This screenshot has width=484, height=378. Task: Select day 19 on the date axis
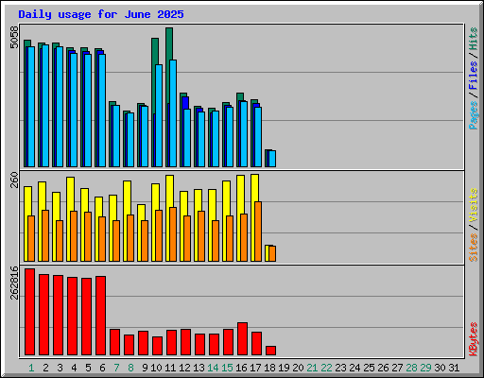click(284, 368)
